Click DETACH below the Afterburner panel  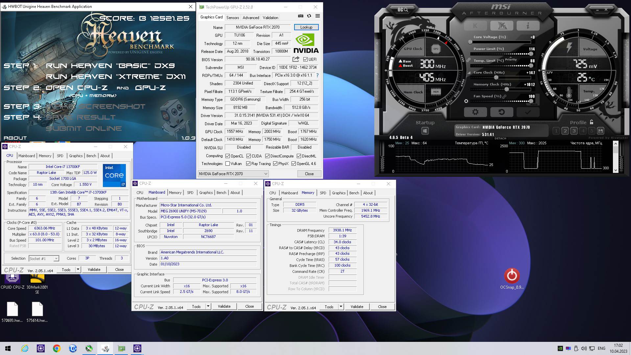click(x=500, y=138)
